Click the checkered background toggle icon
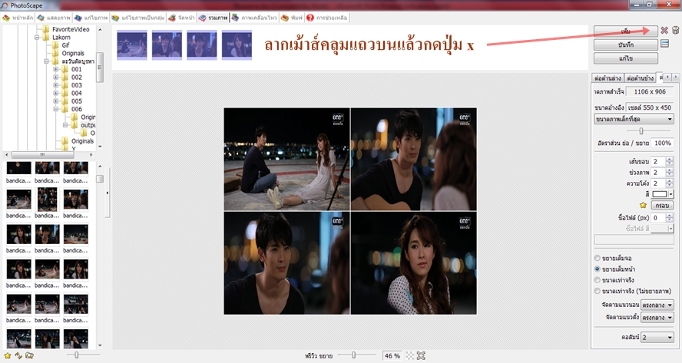The width and height of the screenshot is (682, 363). tap(409, 355)
